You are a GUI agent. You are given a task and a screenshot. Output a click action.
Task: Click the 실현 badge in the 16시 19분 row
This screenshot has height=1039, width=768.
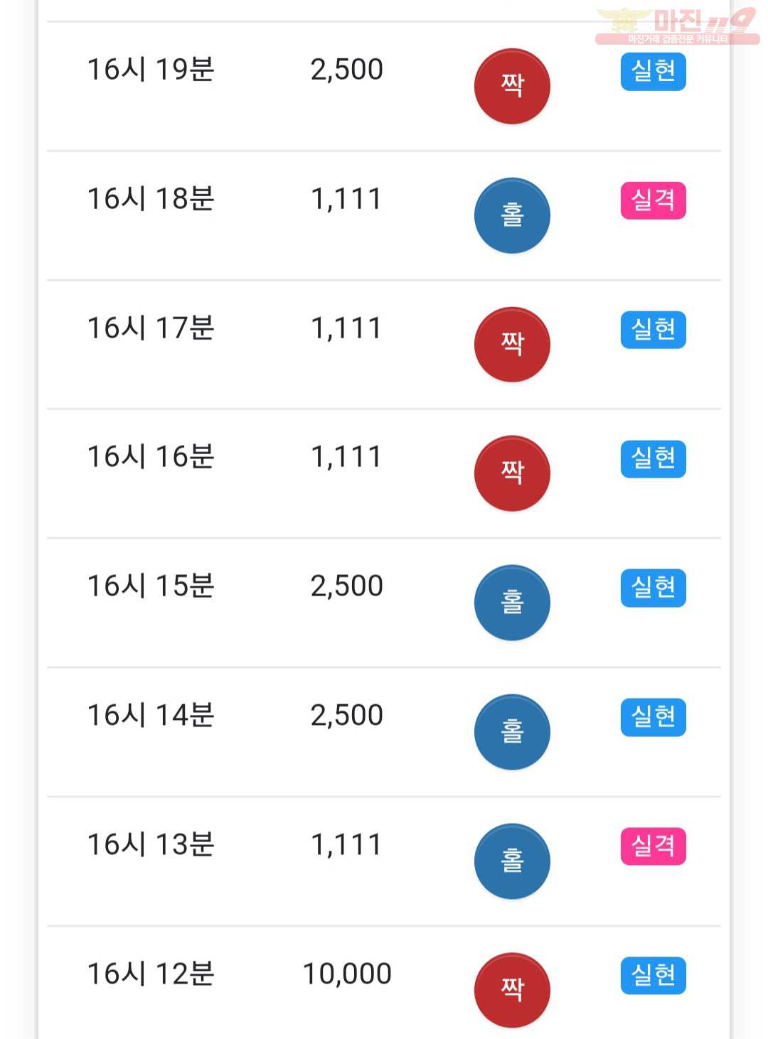pos(654,71)
